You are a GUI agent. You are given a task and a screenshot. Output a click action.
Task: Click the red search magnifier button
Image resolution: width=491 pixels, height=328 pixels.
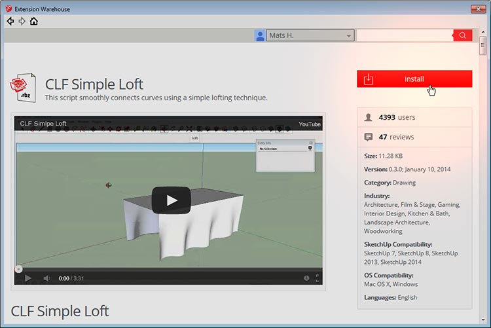point(462,35)
